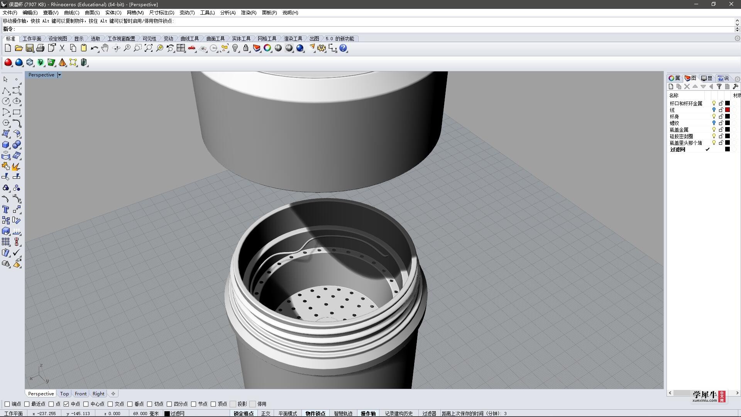The image size is (741, 417).
Task: Click the Cut scissors icon
Action: tap(62, 48)
